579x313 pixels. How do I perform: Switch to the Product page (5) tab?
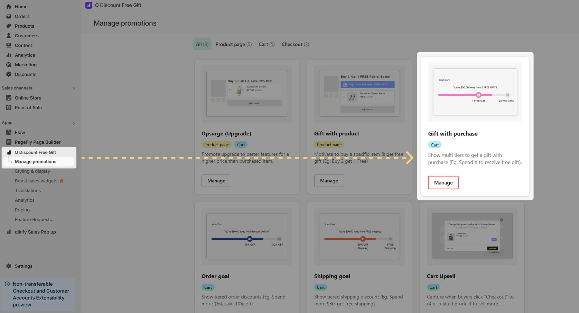pyautogui.click(x=233, y=44)
